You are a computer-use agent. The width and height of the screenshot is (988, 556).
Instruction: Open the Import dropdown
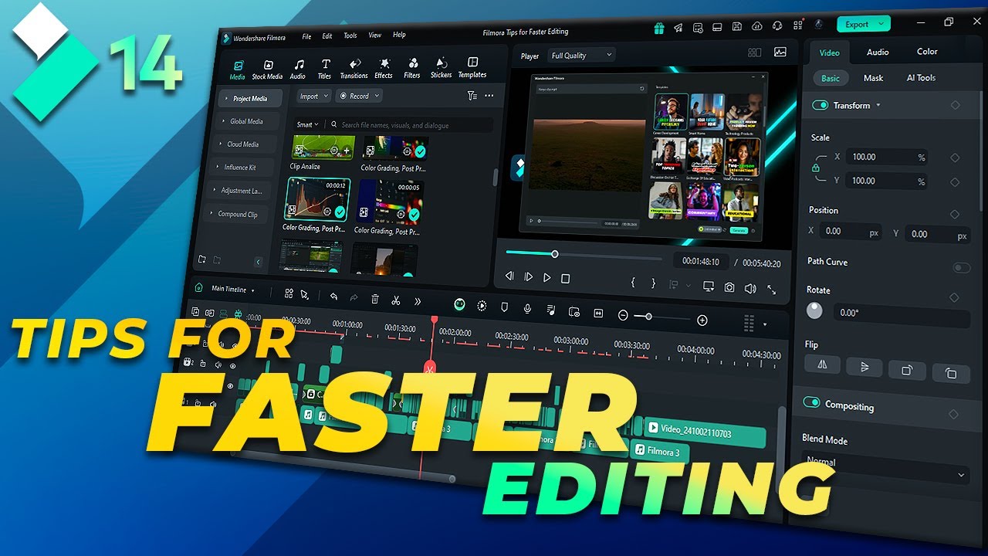[314, 97]
